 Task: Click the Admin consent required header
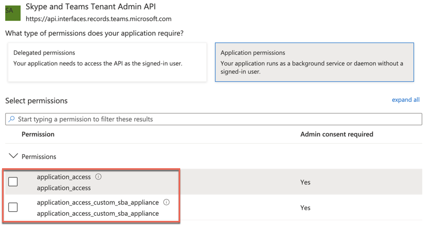(337, 134)
